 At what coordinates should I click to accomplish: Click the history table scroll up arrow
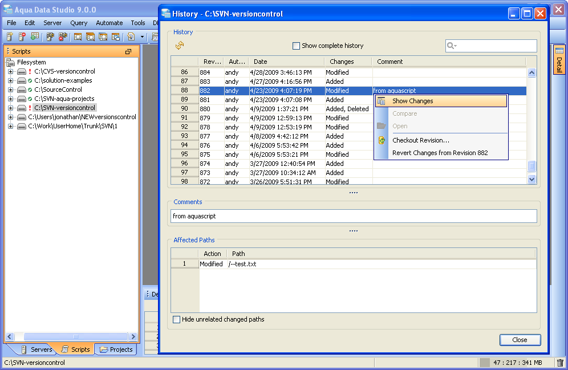pyautogui.click(x=532, y=73)
